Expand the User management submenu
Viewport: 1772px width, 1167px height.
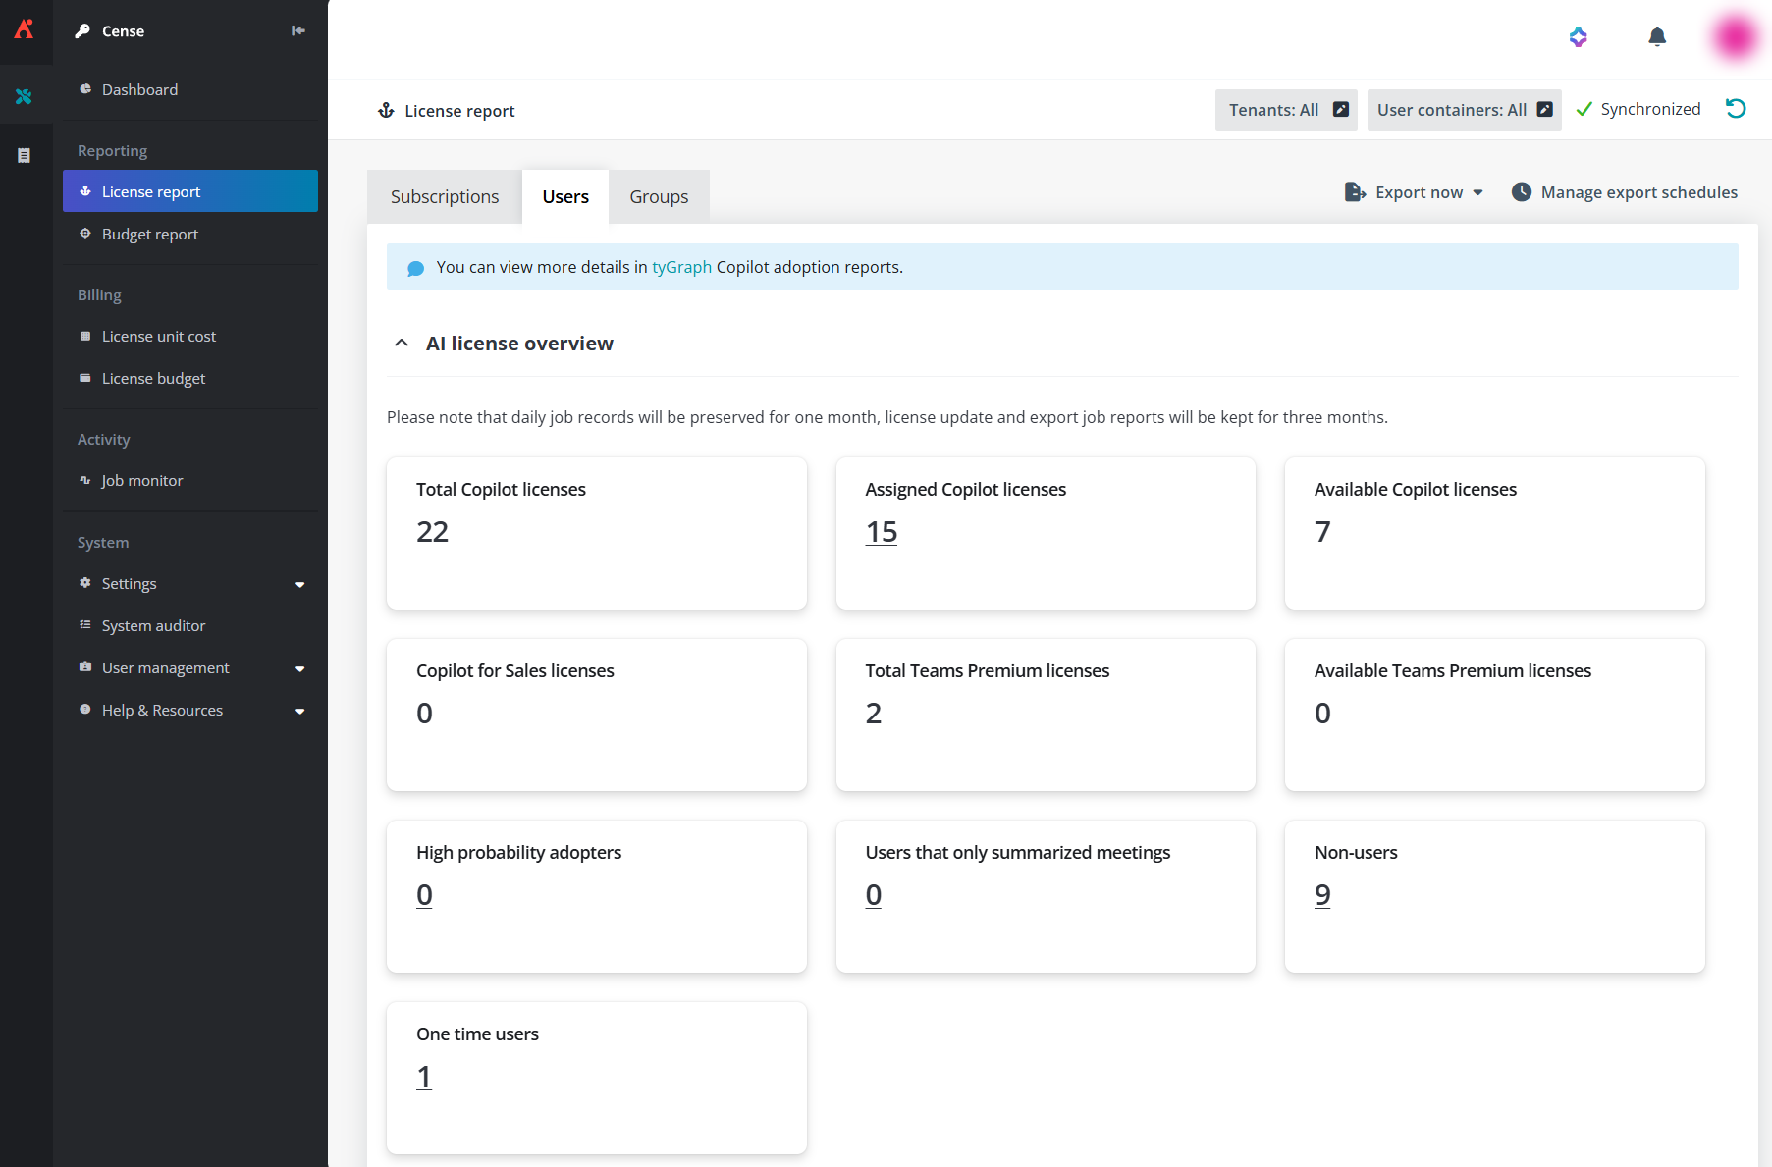pos(191,668)
